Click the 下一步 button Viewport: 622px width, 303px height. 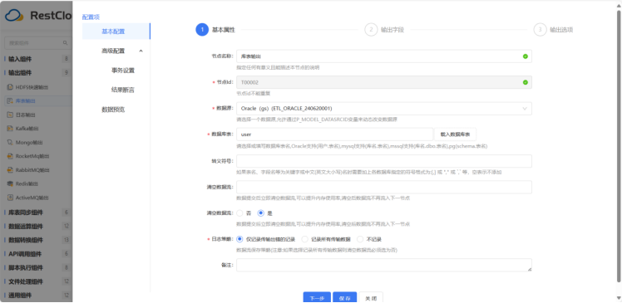coord(317,298)
